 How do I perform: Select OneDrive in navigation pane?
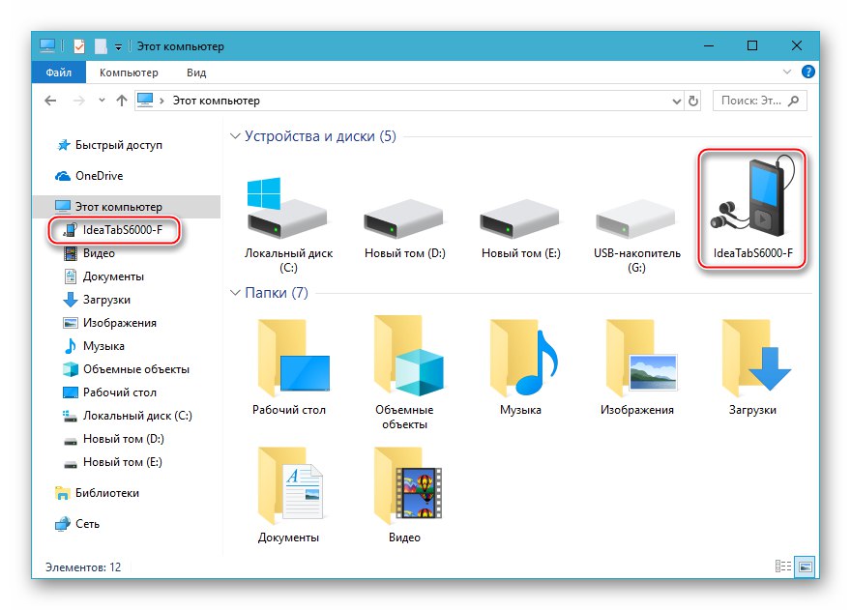tap(90, 176)
